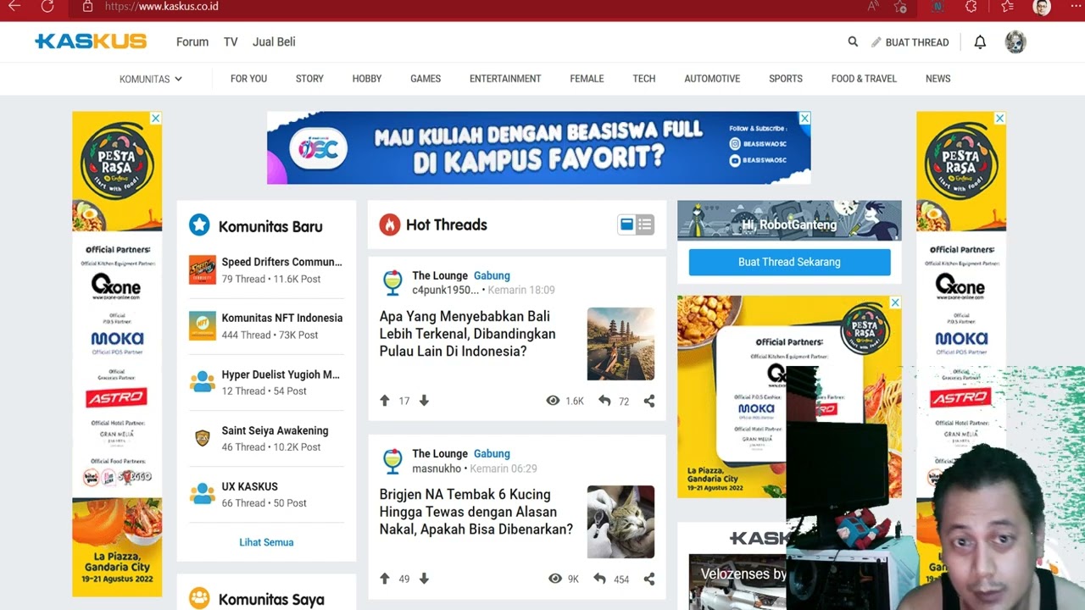
Task: Share the Bali thread
Action: 649,401
